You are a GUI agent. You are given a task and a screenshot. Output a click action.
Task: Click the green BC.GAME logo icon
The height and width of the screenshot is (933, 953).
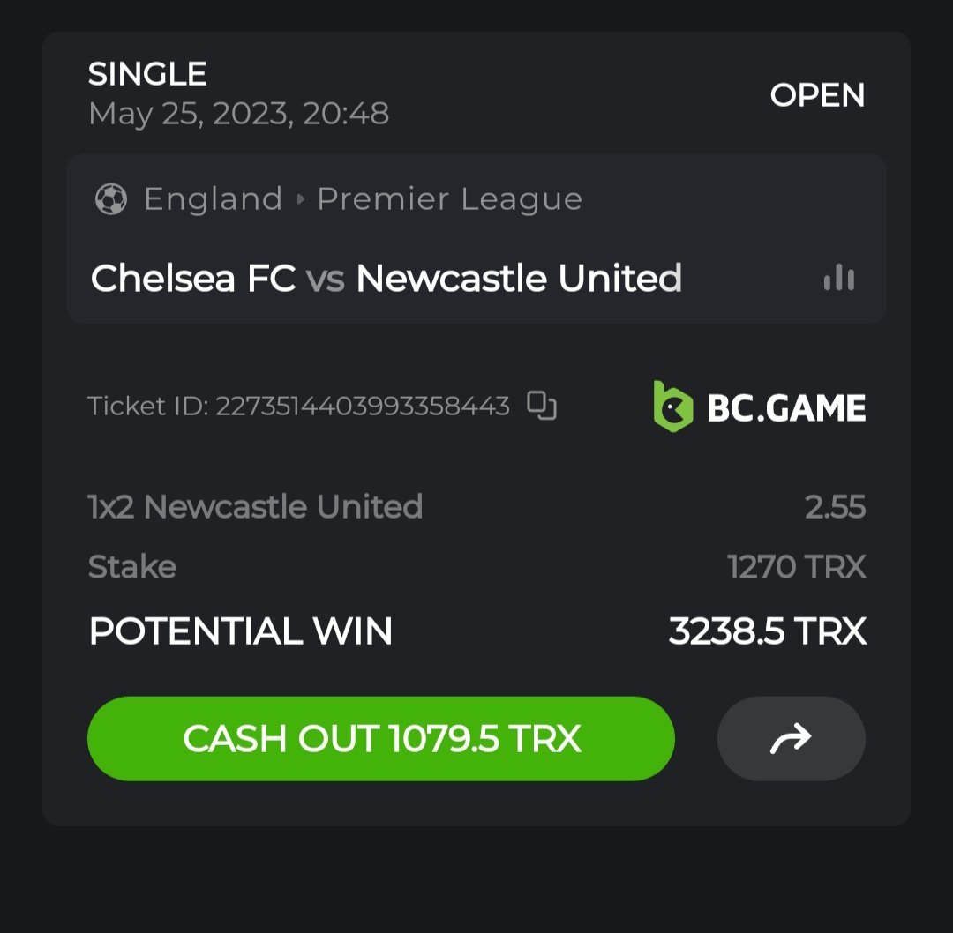[673, 407]
